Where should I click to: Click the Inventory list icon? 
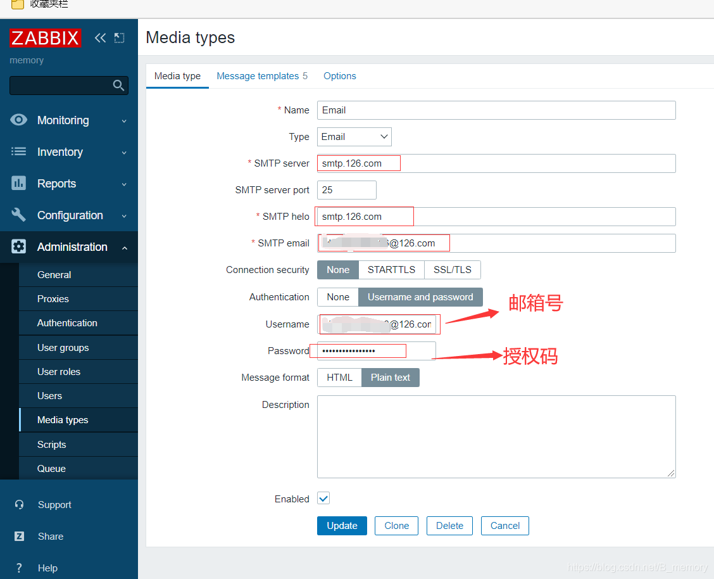pyautogui.click(x=18, y=151)
